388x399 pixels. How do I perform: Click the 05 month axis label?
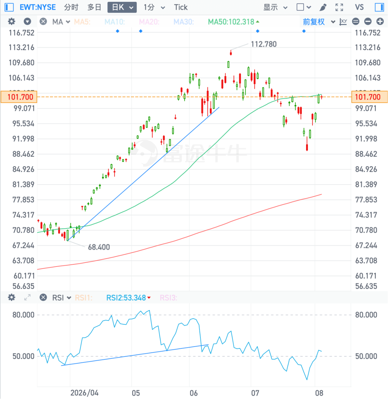click(x=136, y=393)
